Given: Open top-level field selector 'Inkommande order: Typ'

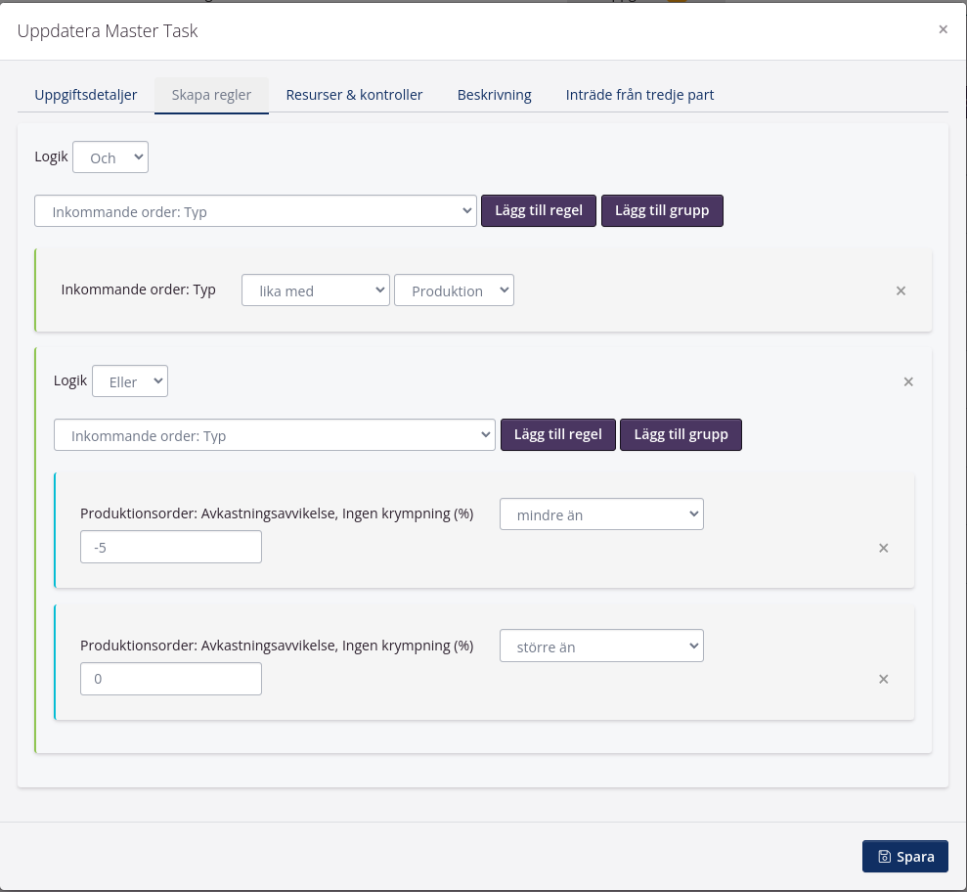Looking at the screenshot, I should pyautogui.click(x=255, y=211).
